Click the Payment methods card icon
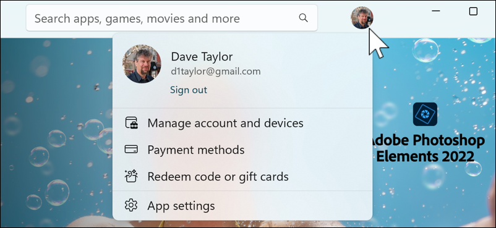Image resolution: width=496 pixels, height=228 pixels. click(x=131, y=150)
